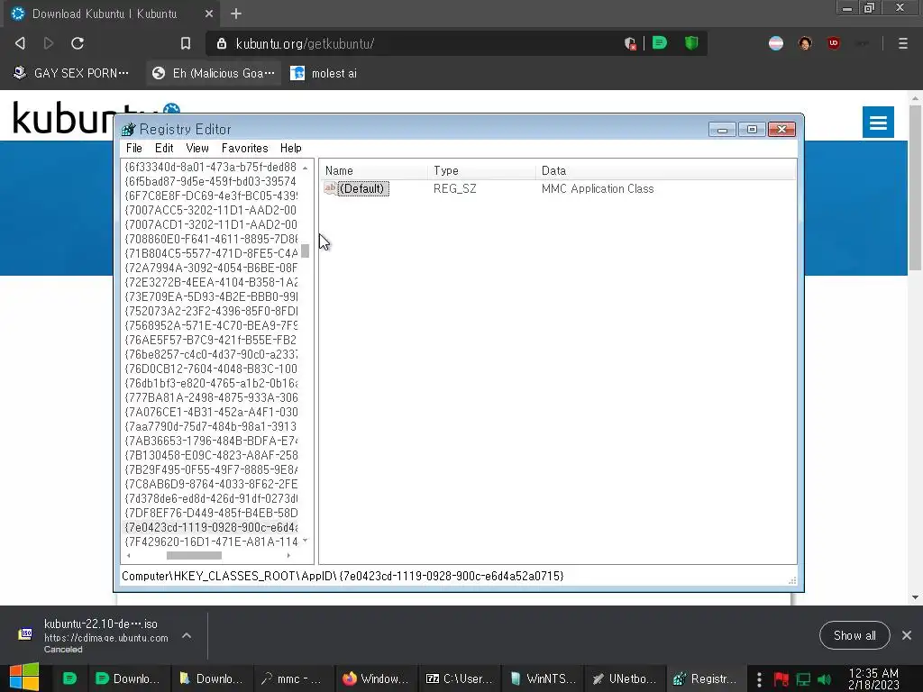Open the molest ai bookmark
Viewport: 923px width, 692px height.
pos(324,73)
